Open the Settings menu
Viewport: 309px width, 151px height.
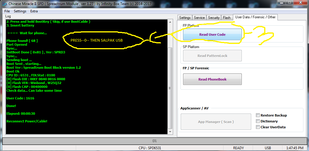pyautogui.click(x=20, y=11)
